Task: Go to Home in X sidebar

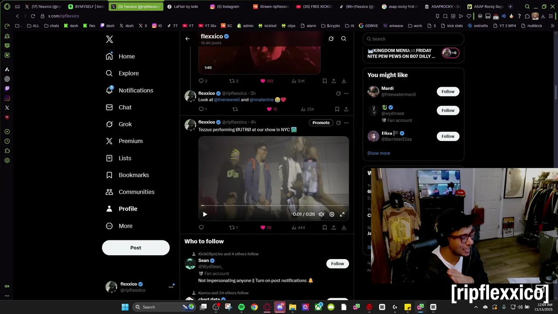Action: click(120, 56)
